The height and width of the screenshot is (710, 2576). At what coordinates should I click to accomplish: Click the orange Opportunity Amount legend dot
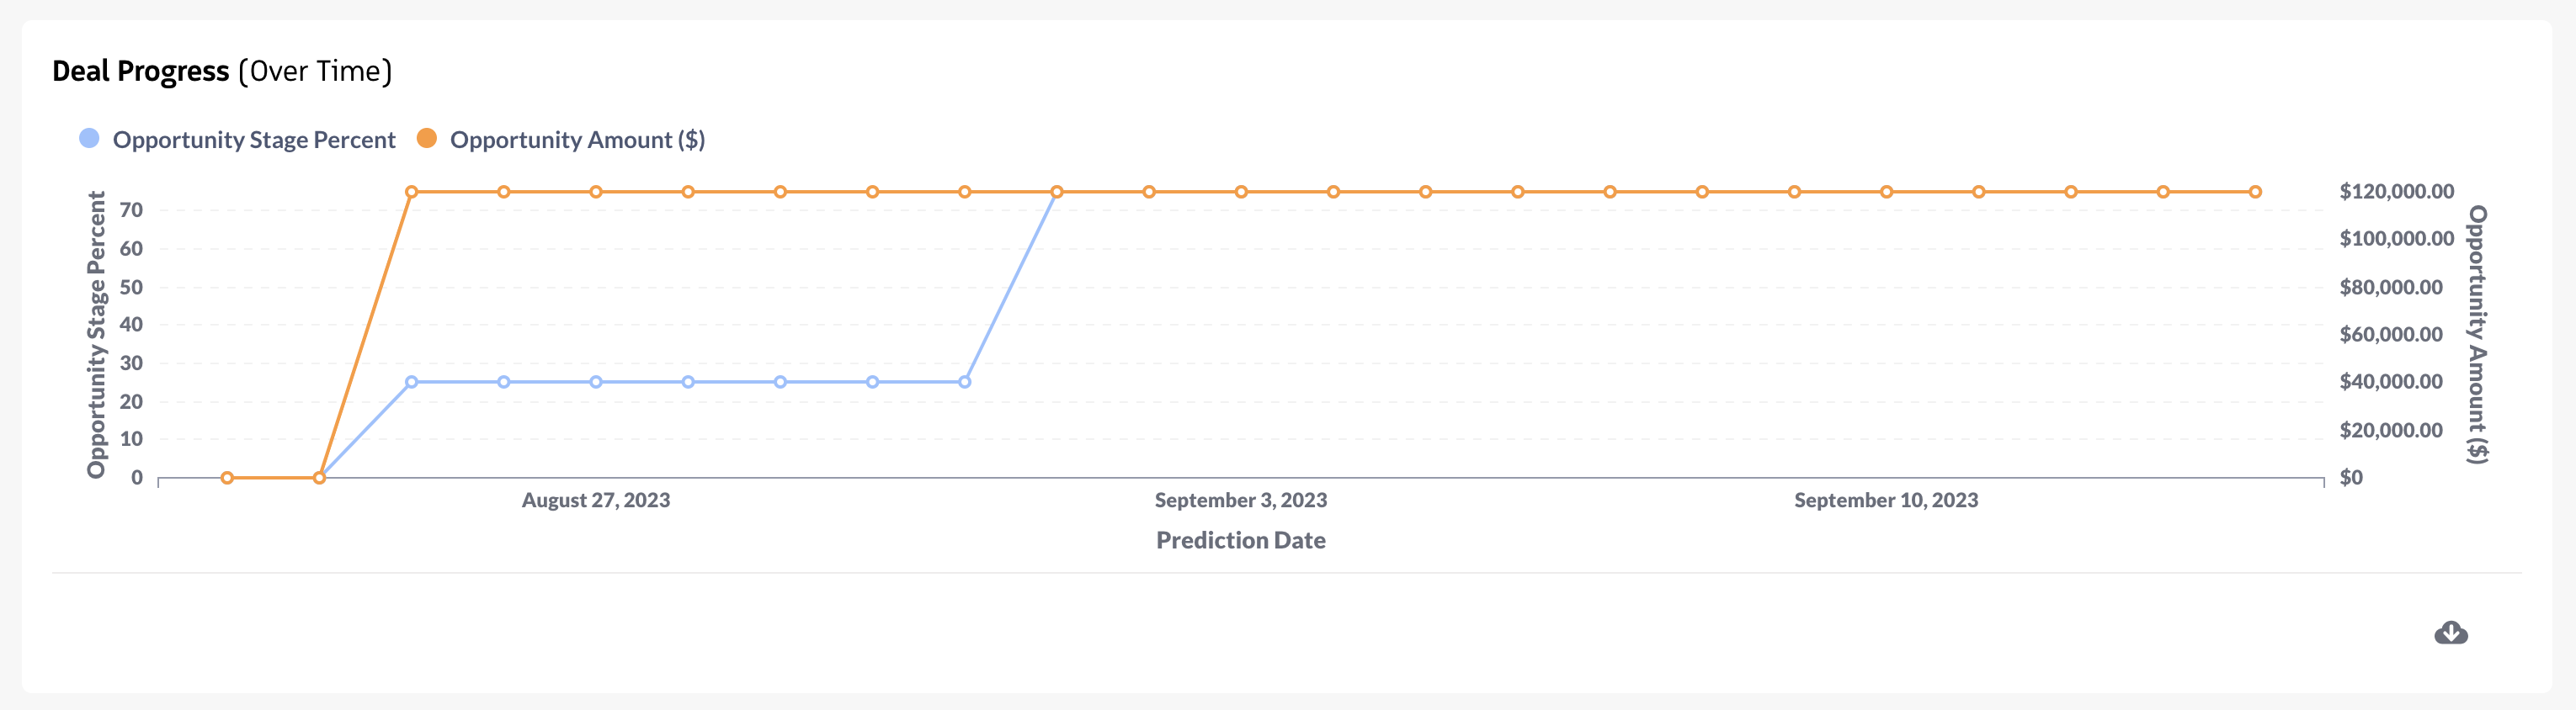click(x=427, y=139)
